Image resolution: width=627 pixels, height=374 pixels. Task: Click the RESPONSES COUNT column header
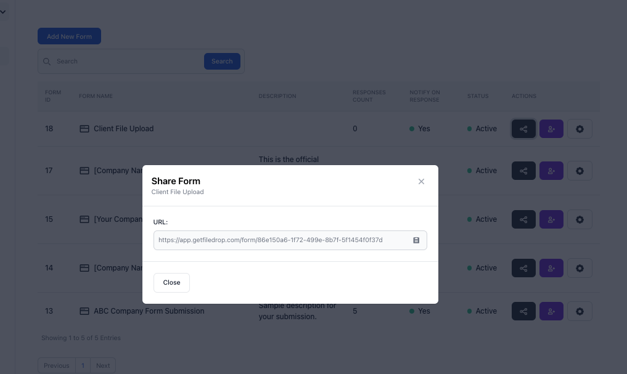369,96
